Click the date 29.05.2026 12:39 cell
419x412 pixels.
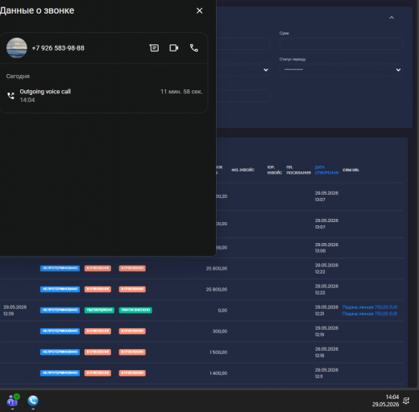coord(15,311)
